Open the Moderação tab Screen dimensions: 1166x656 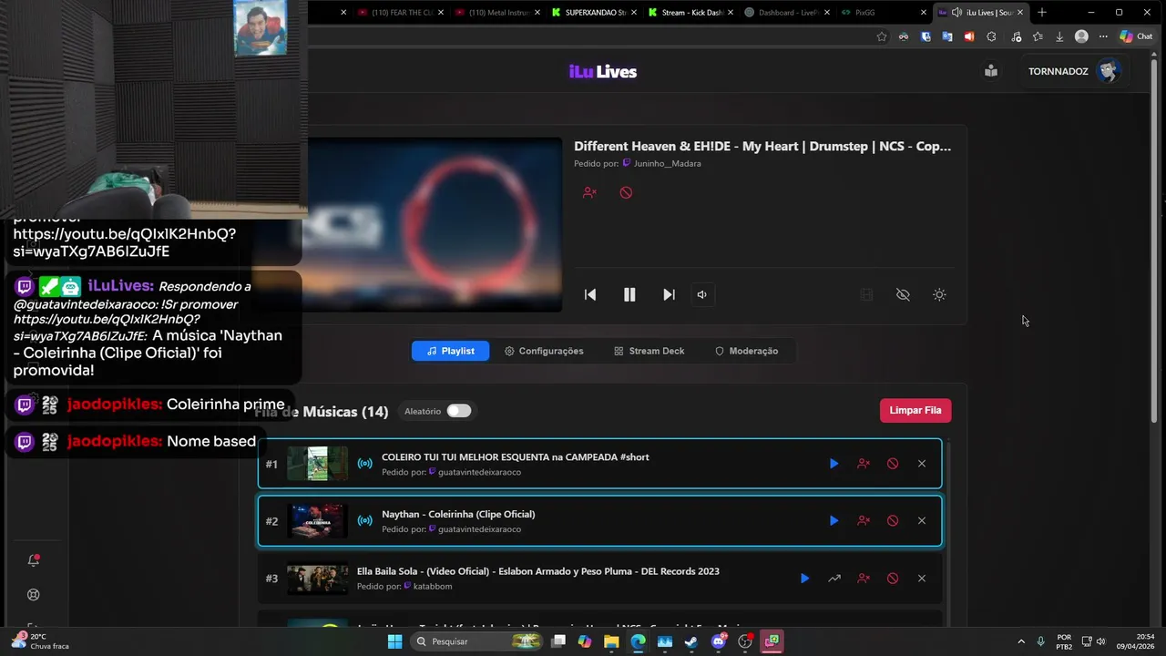746,351
